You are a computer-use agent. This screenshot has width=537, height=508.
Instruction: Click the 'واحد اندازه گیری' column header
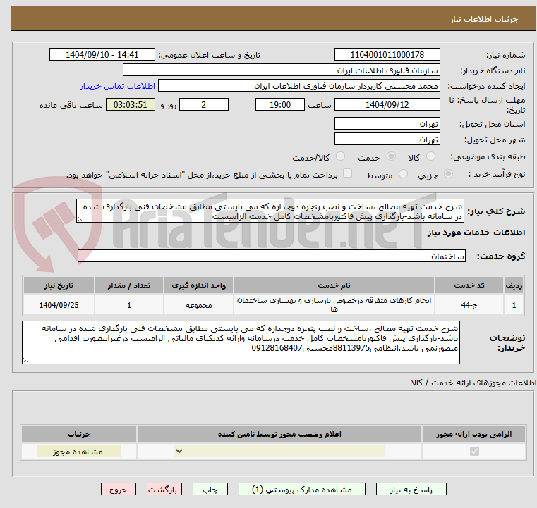click(198, 285)
